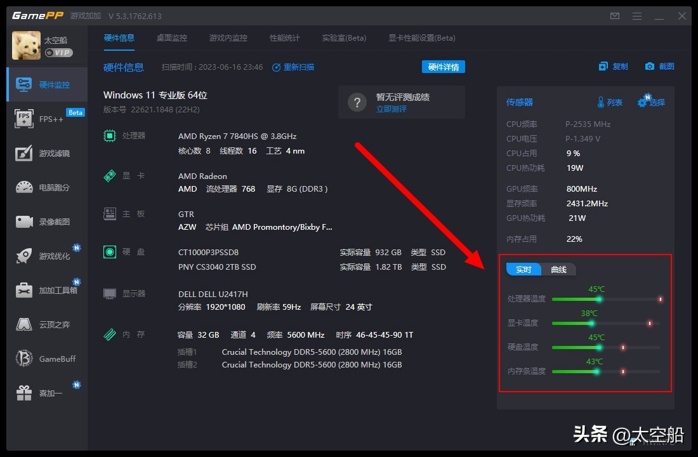This screenshot has height=457, width=698.
Task: Open the 选择 sensor settings gear
Action: 651,102
